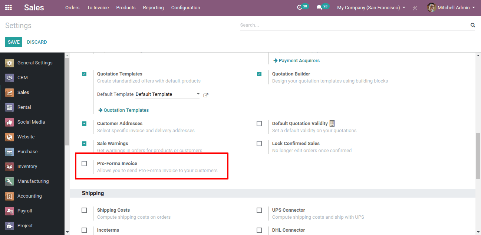The height and width of the screenshot is (235, 481).
Task: Select Sales chart icon in sidebar
Action: click(10, 93)
